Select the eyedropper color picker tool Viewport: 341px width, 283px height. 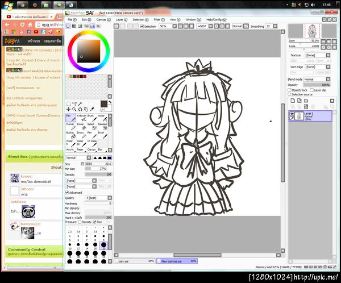[x=92, y=110]
